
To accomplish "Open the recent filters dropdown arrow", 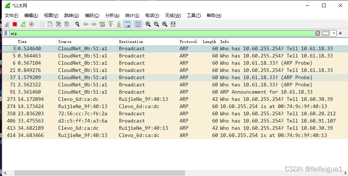I will click(334, 33).
